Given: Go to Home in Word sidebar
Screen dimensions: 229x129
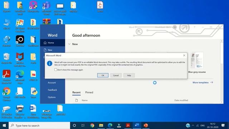Looking at the screenshot, I should pos(53,43).
